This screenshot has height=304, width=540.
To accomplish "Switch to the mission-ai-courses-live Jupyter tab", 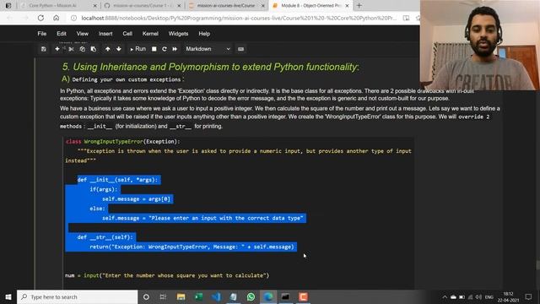I will [225, 6].
